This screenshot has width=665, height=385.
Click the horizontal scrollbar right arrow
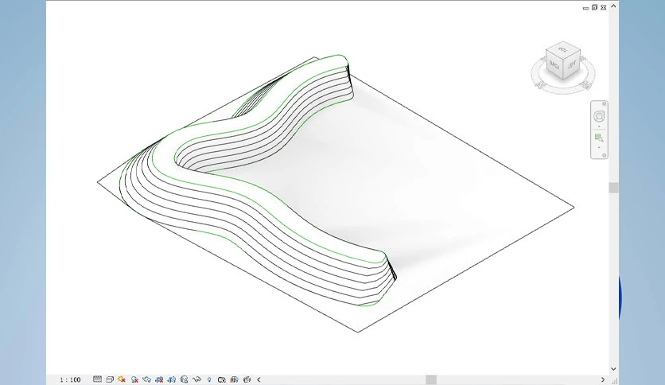pos(603,379)
